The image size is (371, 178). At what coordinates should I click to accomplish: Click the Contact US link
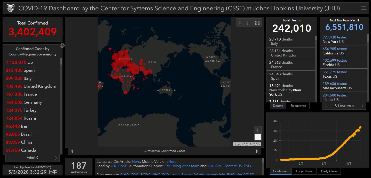pos(233,166)
